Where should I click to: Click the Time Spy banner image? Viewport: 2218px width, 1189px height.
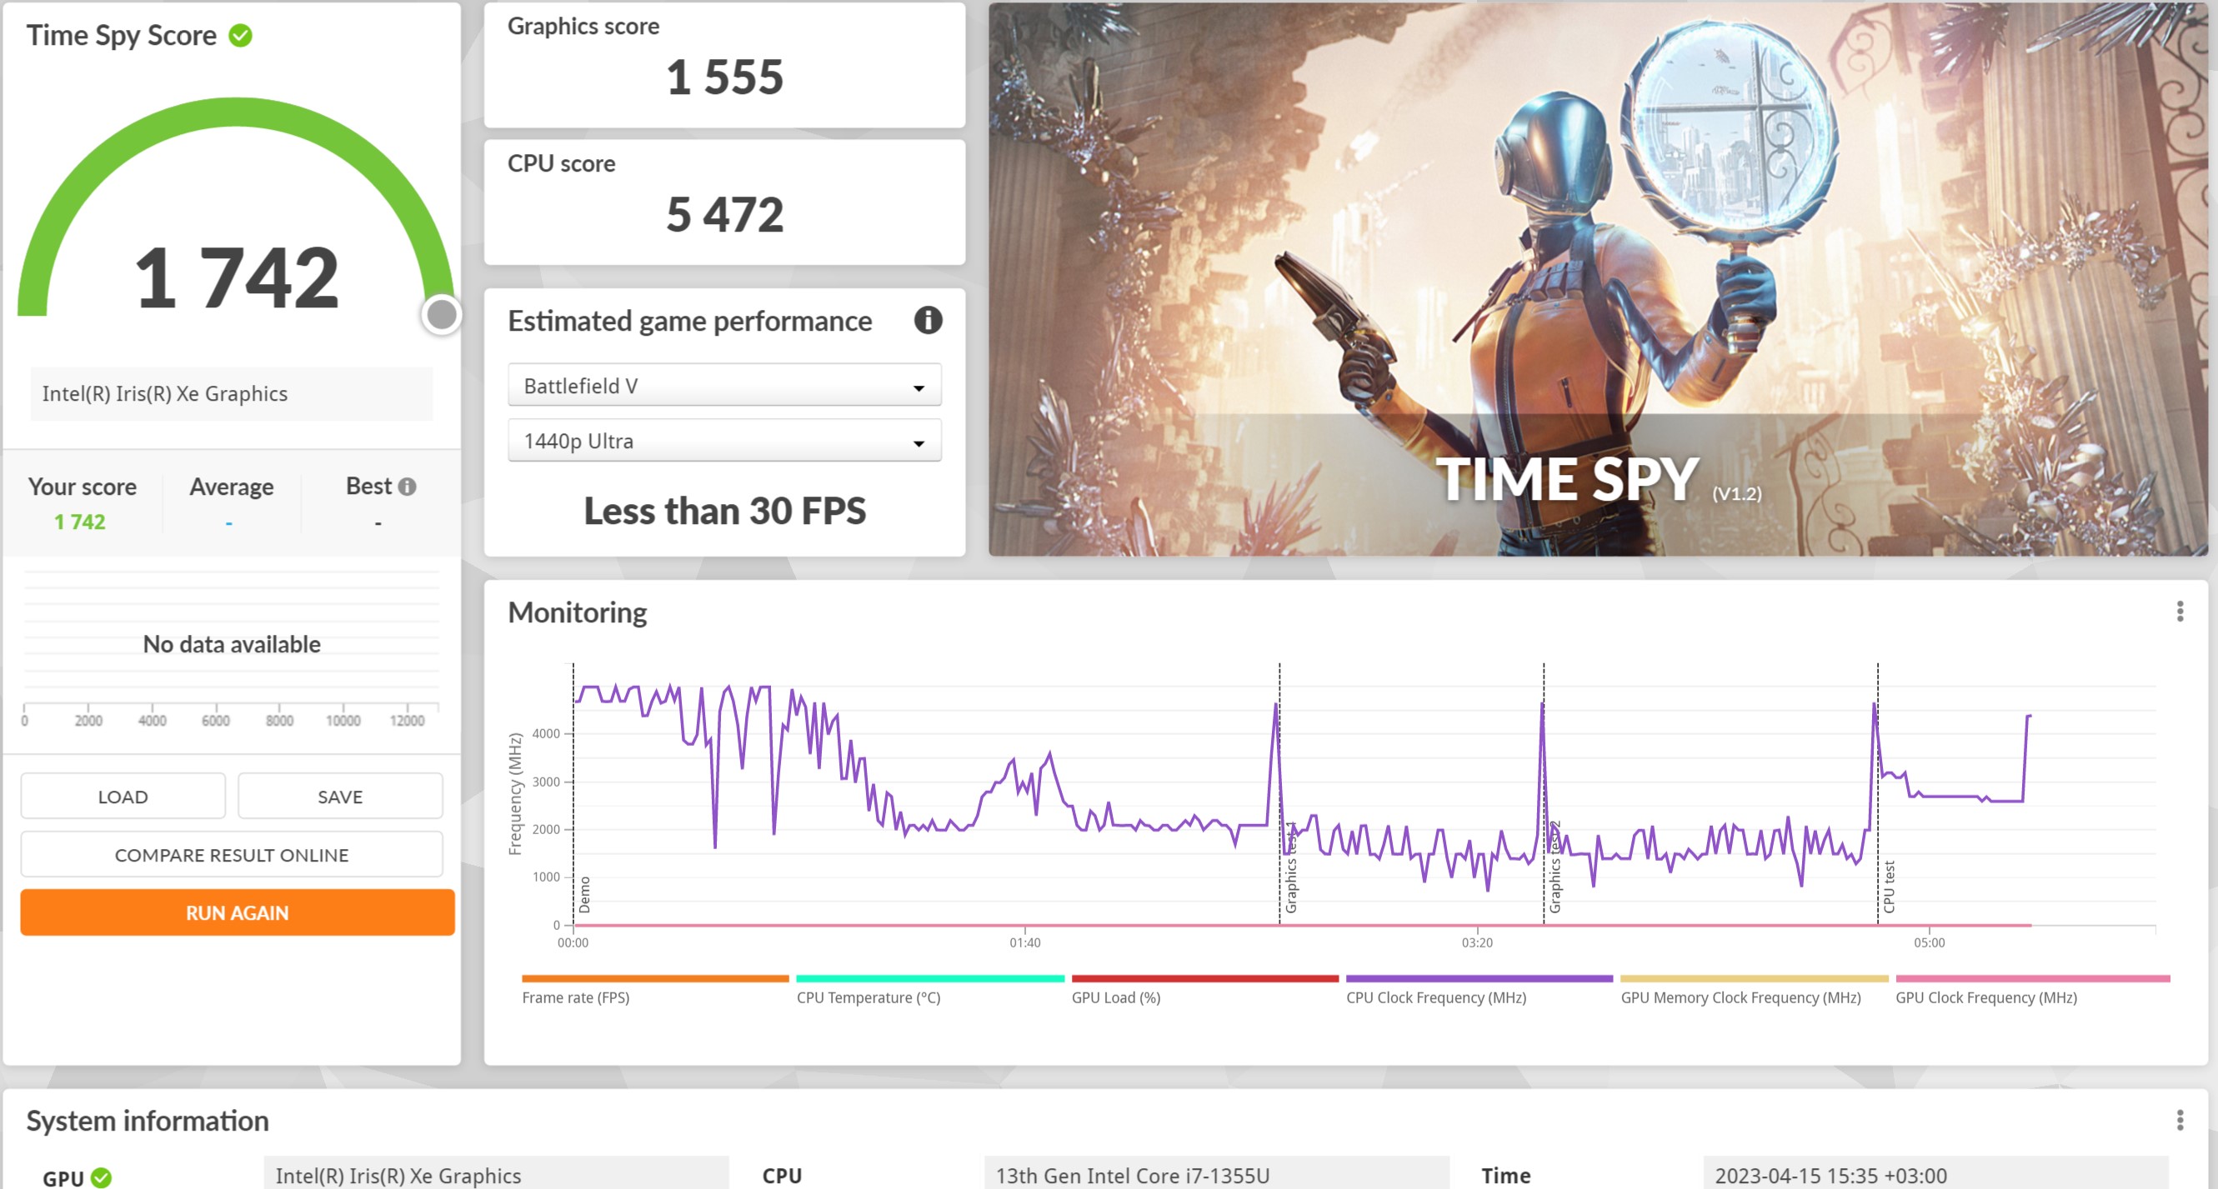pyautogui.click(x=1597, y=279)
